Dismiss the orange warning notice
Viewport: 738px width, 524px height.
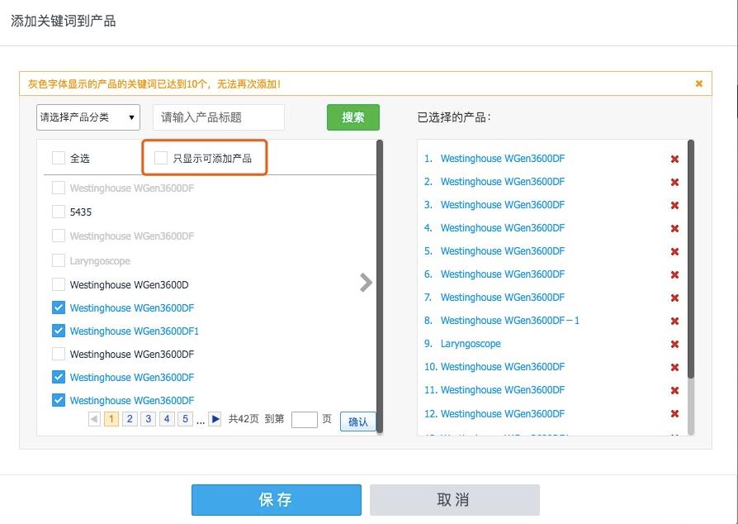pos(699,83)
